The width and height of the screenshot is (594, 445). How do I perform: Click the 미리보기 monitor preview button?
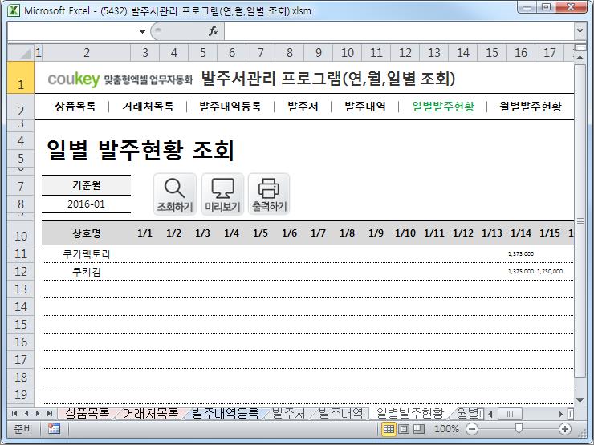tap(222, 195)
